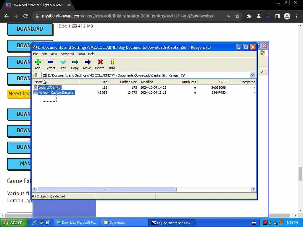Click the Chrome URL address bar
The image size is (303, 227).
[x=128, y=16]
